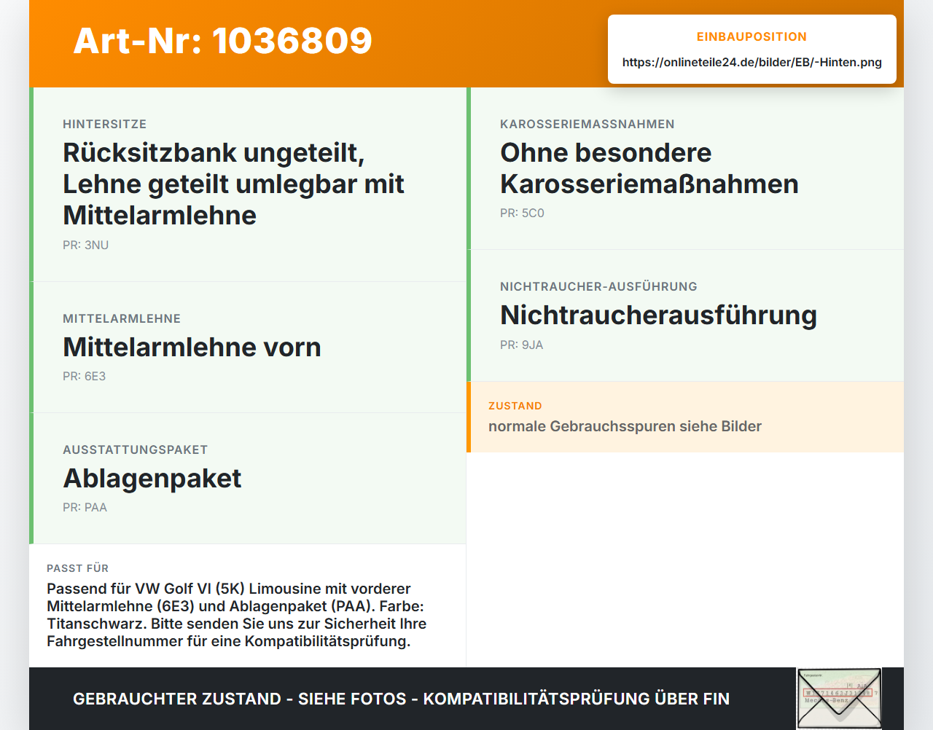Click the PR: PAA code label
Viewport: 933px width, 730px height.
[x=85, y=507]
